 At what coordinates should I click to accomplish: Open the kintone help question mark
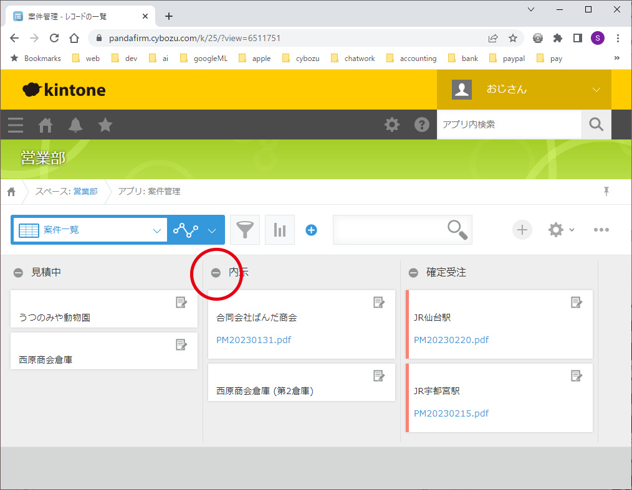point(422,125)
